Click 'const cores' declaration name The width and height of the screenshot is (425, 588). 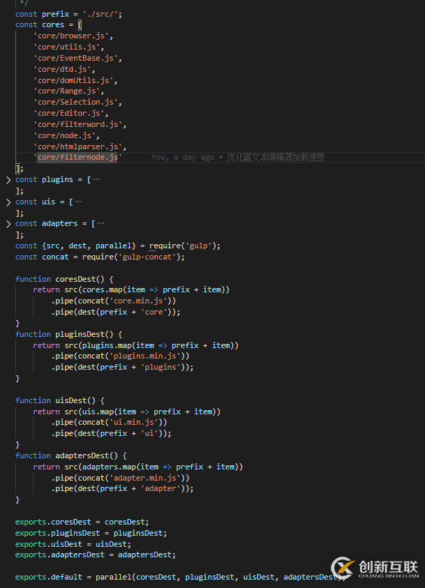[53, 24]
